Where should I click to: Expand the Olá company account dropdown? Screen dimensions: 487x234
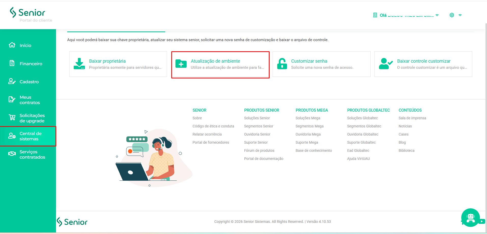[437, 15]
